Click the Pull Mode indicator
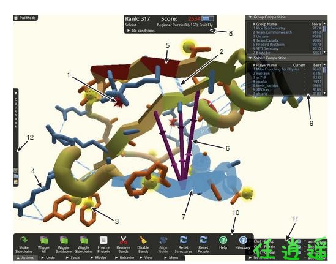This screenshot has height=264, width=336. pos(25,18)
